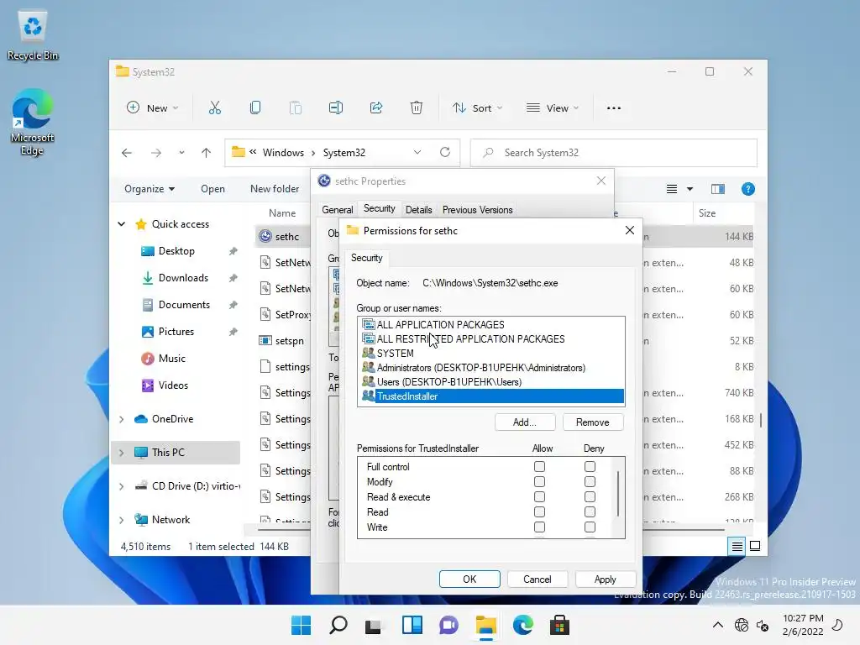Expand address bar history dropdown
Screen dimensions: 860x645
coord(417,153)
